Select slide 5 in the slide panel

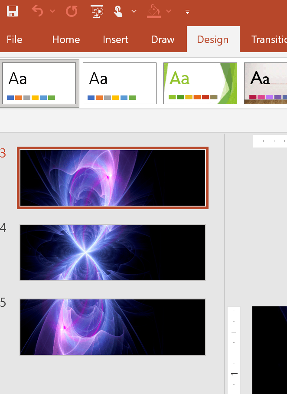pos(113,327)
